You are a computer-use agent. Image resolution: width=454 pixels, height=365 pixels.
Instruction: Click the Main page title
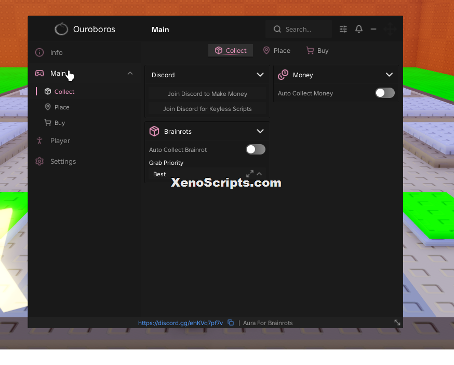tap(161, 30)
